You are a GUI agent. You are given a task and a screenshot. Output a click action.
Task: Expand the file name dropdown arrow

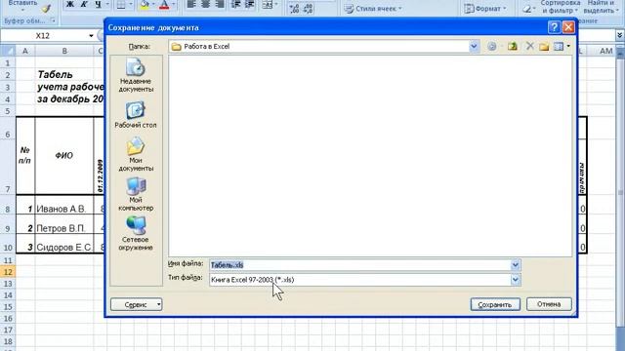tap(515, 265)
